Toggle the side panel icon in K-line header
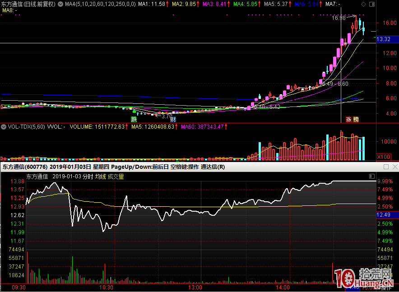The width and height of the screenshot is (399, 292). point(372,5)
